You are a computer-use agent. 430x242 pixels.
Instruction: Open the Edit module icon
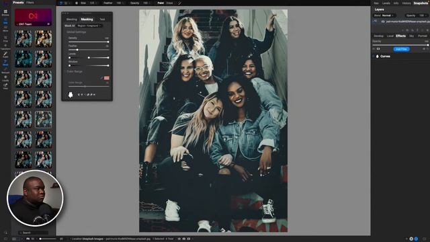coord(5,22)
